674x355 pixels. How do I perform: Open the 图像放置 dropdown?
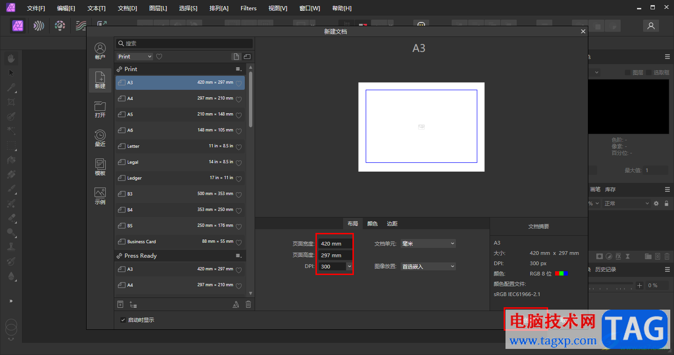pos(428,267)
